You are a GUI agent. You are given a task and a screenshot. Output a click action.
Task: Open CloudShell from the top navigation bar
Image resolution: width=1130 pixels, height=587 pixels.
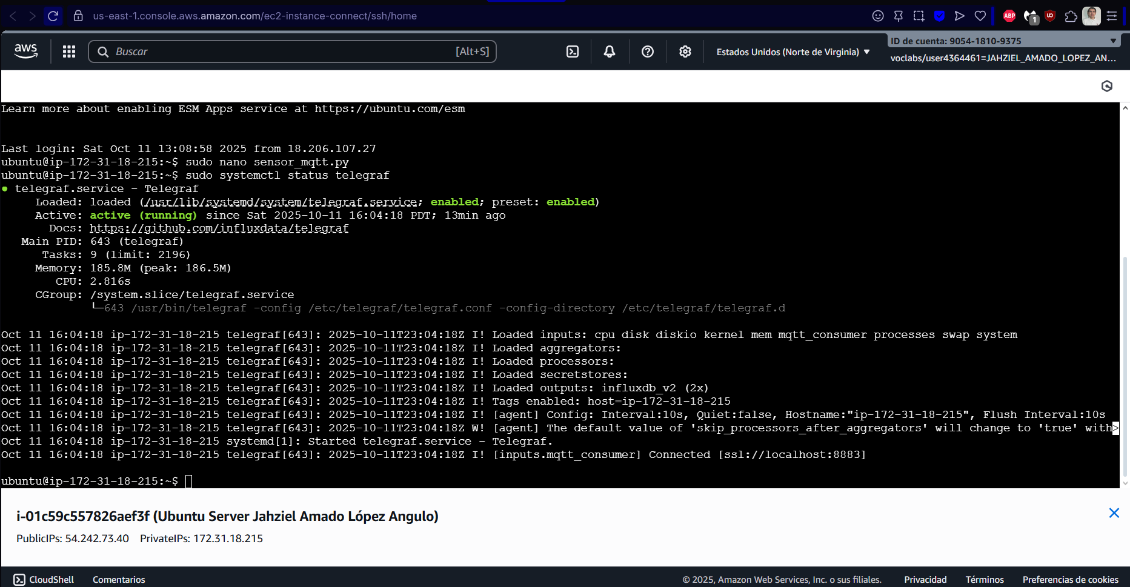pos(573,51)
